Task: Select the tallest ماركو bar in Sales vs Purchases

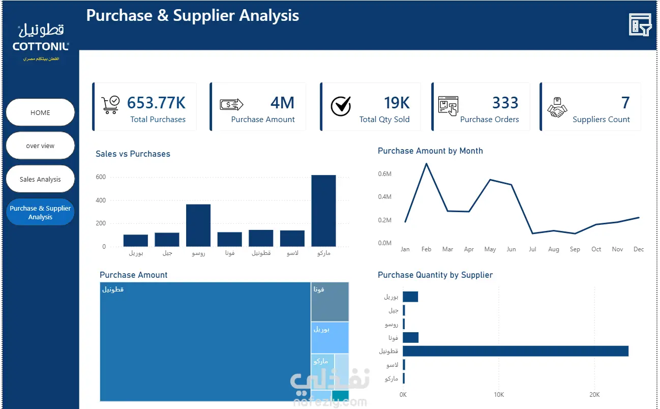Action: pos(323,211)
